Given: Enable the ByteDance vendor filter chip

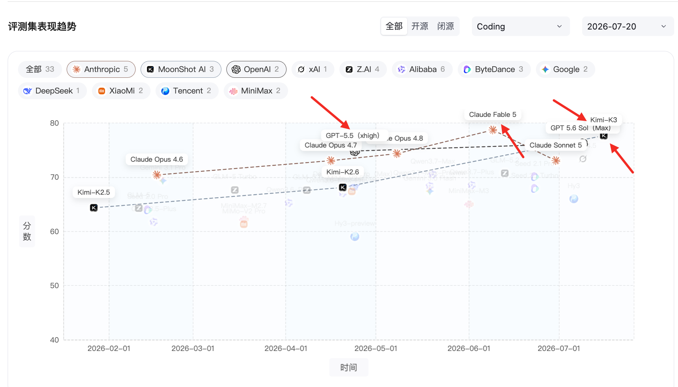Looking at the screenshot, I should tap(494, 69).
